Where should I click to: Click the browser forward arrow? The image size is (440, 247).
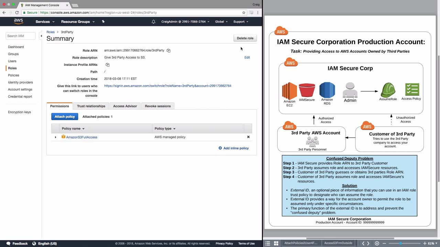10,12
